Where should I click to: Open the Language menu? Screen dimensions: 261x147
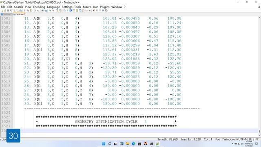tap(53, 7)
